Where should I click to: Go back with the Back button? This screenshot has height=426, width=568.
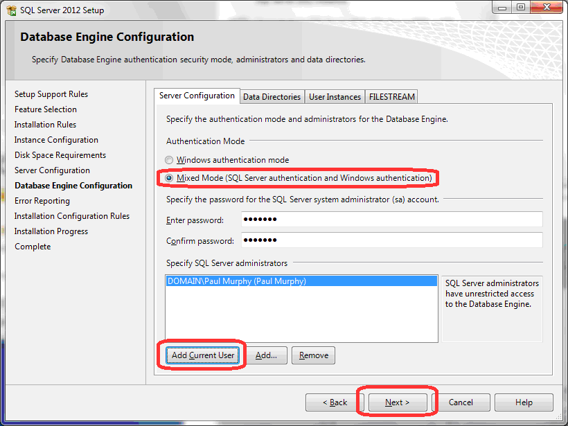pos(335,402)
